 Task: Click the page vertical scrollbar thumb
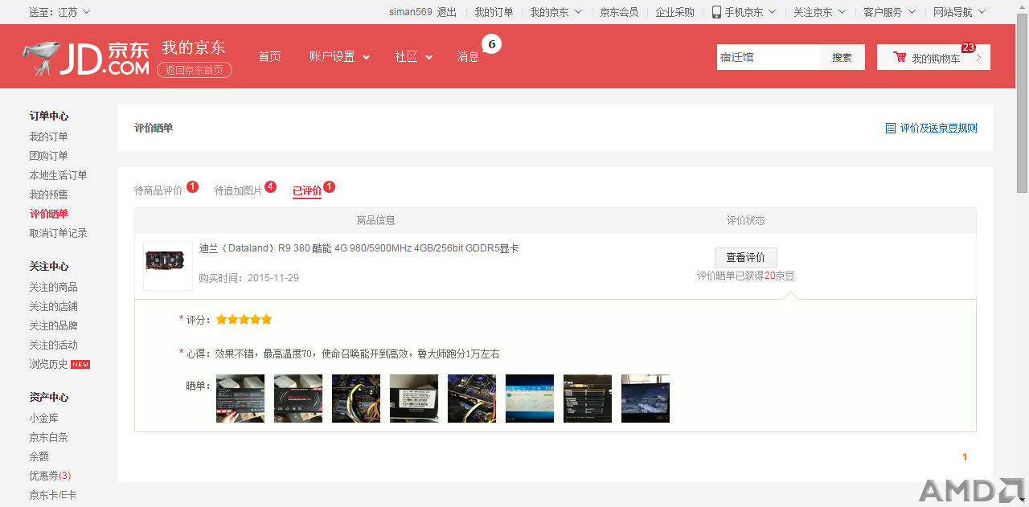pos(1023,103)
